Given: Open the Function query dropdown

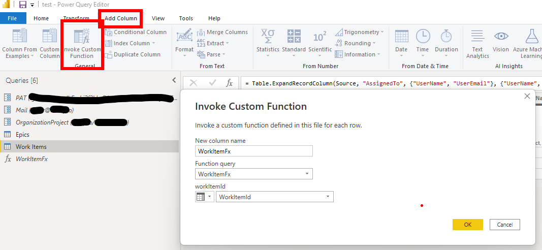Looking at the screenshot, I should (x=253, y=174).
